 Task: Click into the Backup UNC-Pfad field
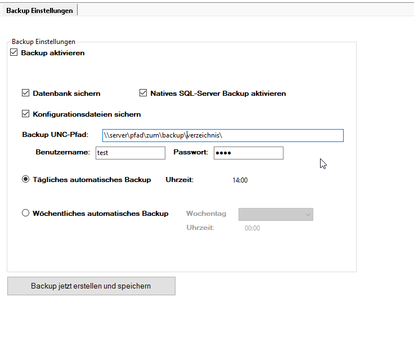[x=223, y=135]
